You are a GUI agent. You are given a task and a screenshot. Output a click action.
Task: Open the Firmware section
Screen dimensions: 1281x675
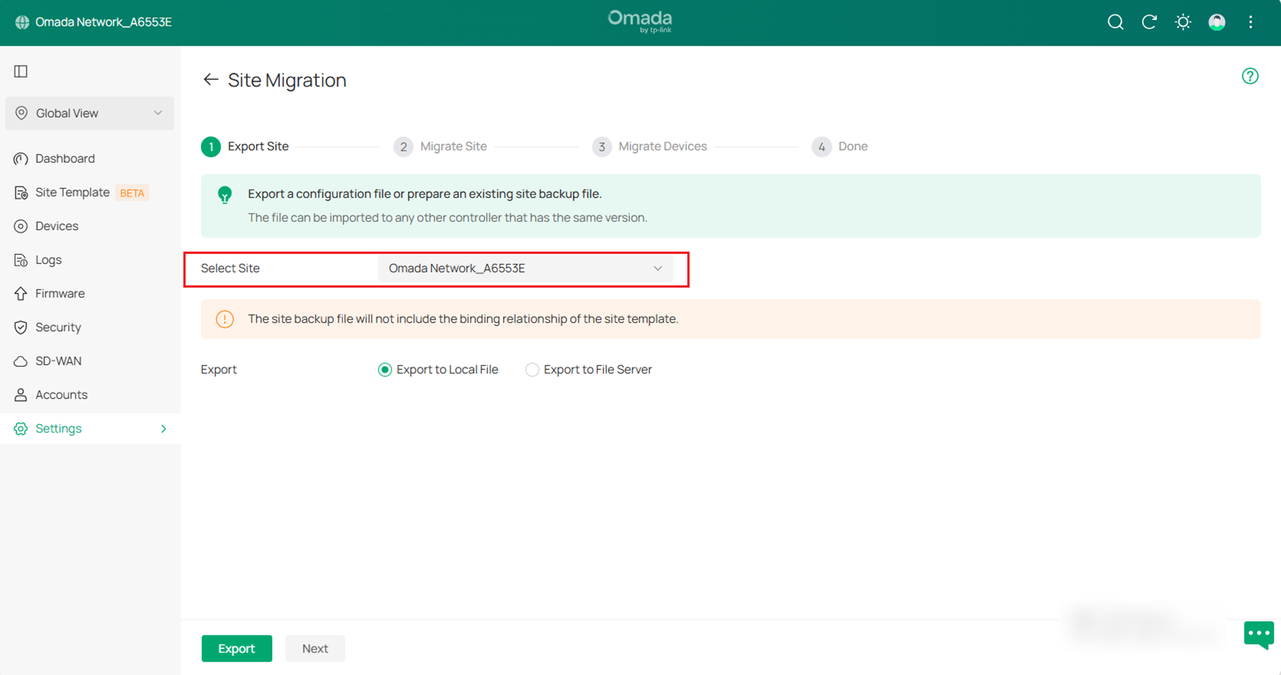point(60,293)
